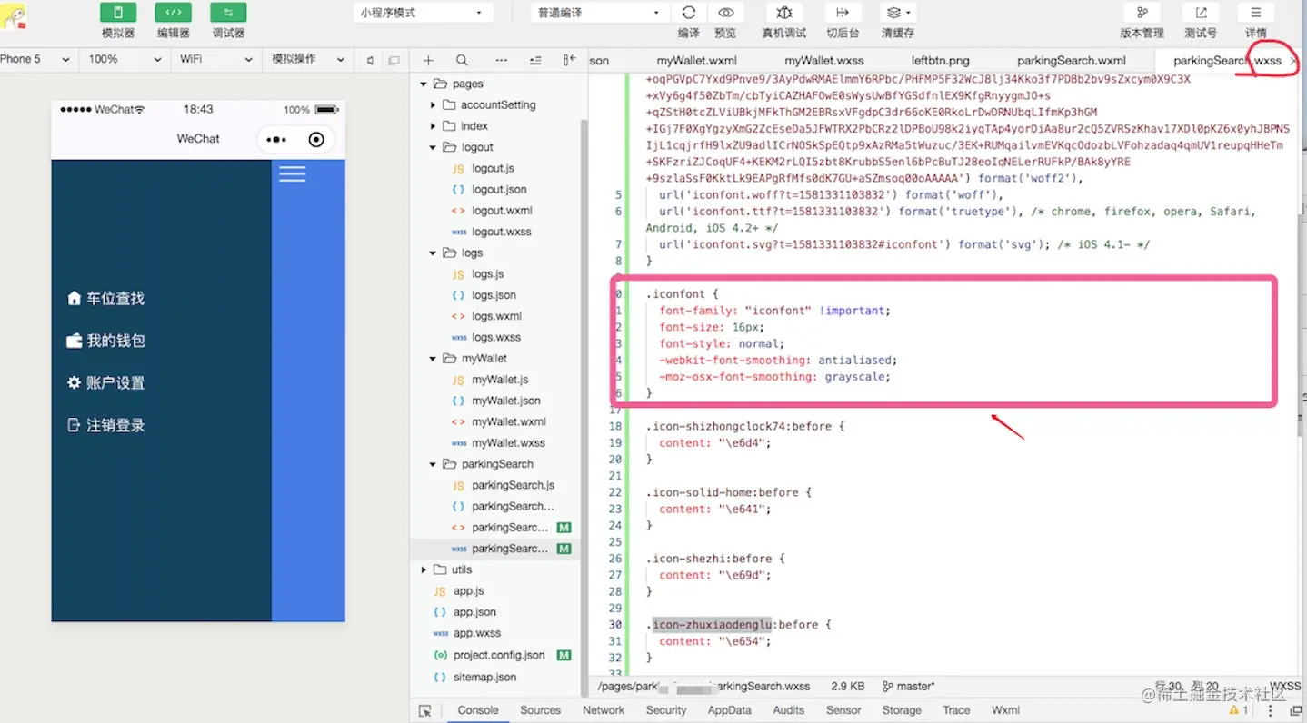Open the debugger more options dots
1307x723 pixels.
(x=1271, y=710)
